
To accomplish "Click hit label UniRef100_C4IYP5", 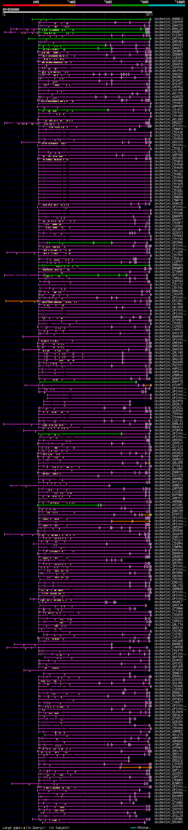I will [169, 90].
